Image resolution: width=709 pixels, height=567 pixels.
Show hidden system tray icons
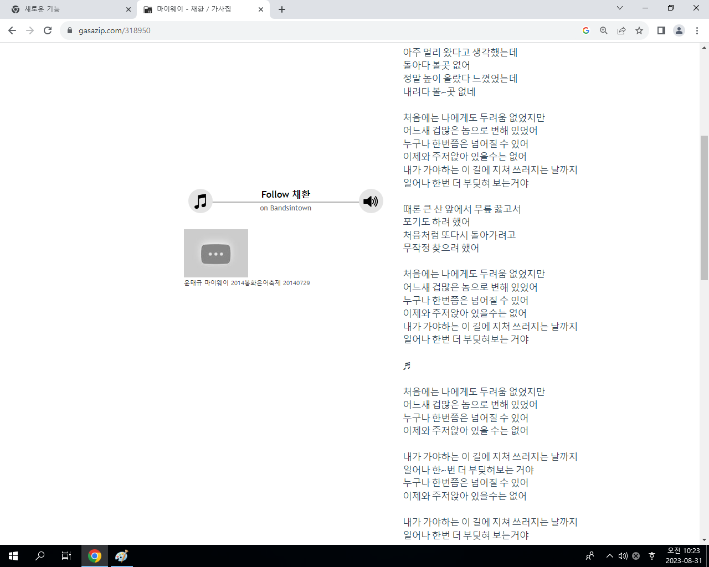(x=610, y=556)
